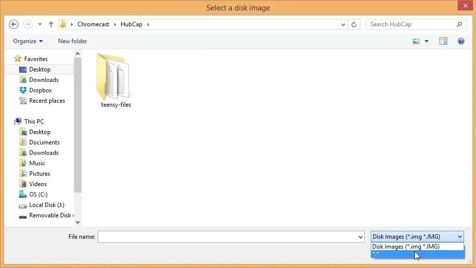Open Recent places
The image size is (476, 268).
(x=47, y=101)
